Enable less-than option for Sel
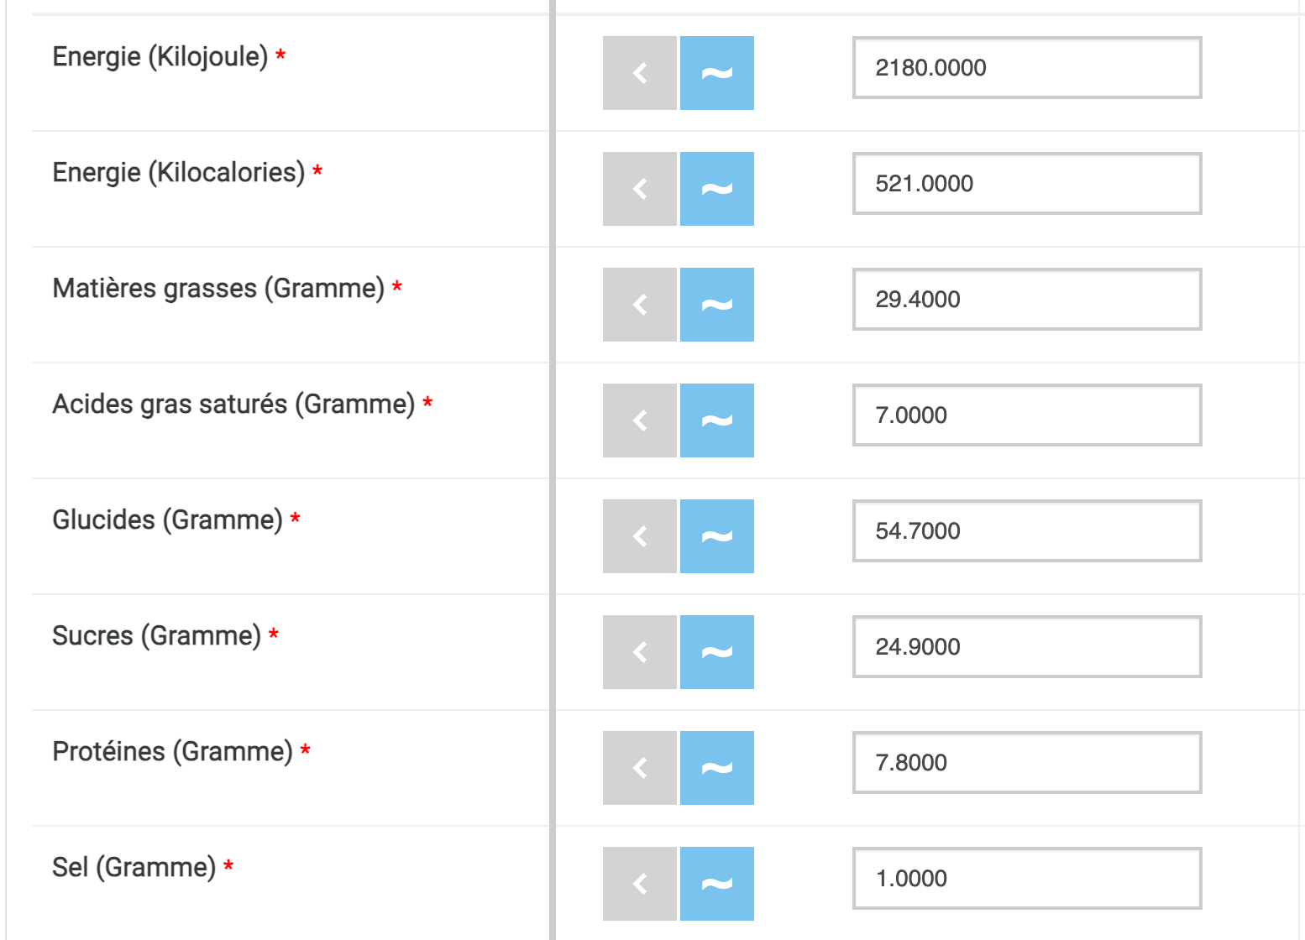The width and height of the screenshot is (1305, 940). tap(640, 884)
